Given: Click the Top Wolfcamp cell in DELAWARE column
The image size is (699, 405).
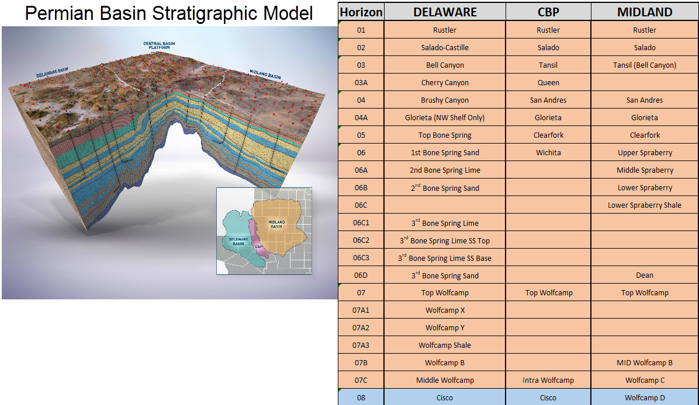Looking at the screenshot, I should point(444,292).
